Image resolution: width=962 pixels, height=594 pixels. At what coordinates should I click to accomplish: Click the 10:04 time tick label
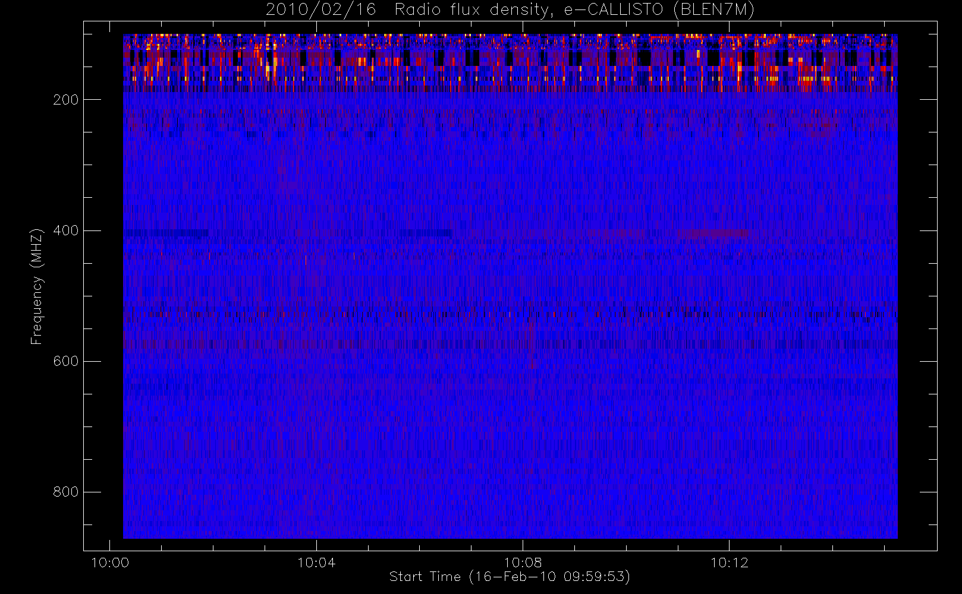point(316,563)
